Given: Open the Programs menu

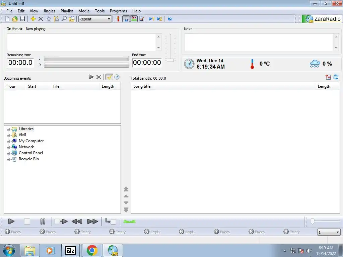Looking at the screenshot, I should pos(118,11).
